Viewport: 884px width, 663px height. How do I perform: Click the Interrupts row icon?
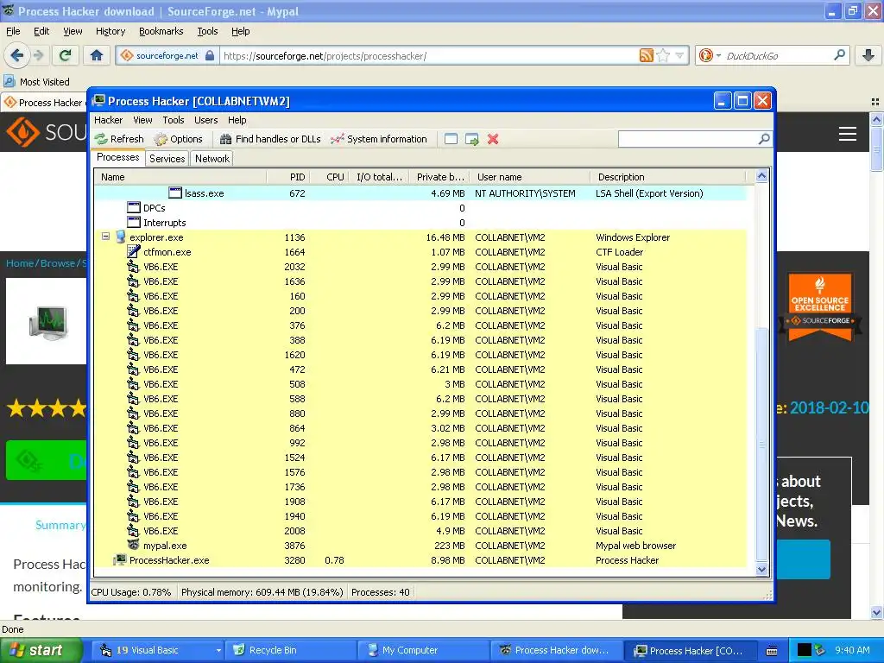[134, 222]
